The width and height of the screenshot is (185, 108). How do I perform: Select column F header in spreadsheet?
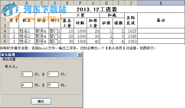coord(80,3)
